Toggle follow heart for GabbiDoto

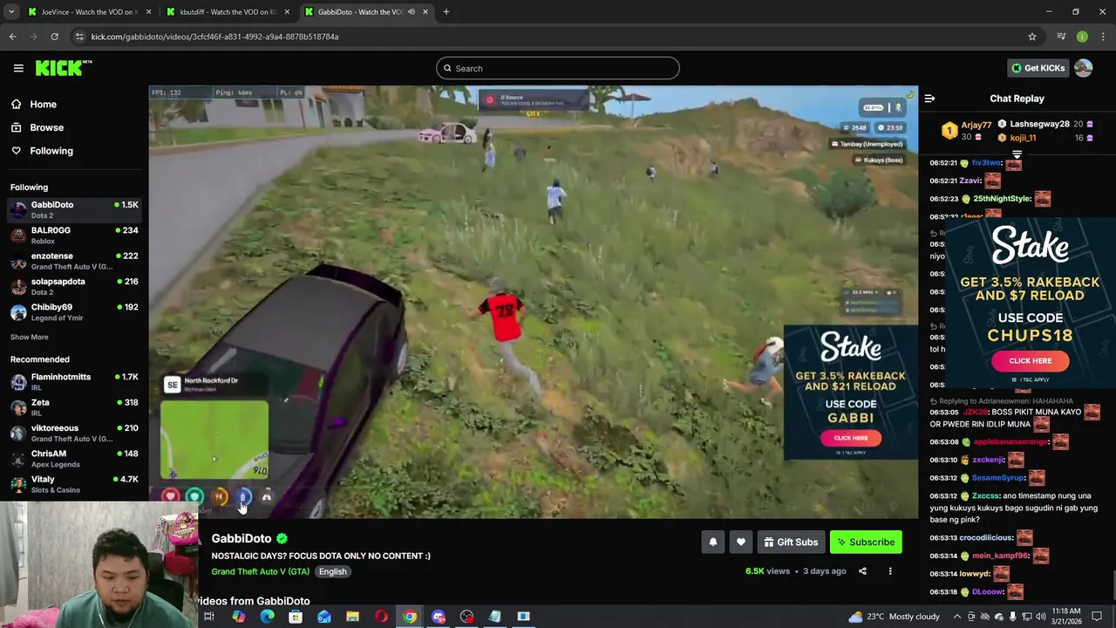coord(740,543)
